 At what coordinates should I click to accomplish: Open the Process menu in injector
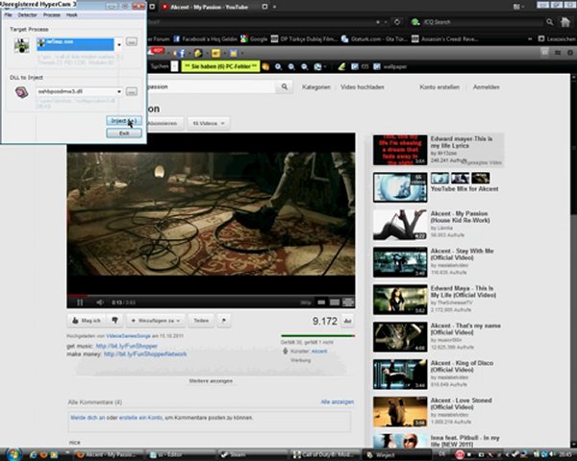click(x=51, y=15)
